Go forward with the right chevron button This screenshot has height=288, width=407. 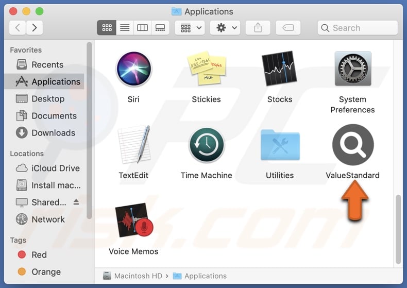click(35, 27)
